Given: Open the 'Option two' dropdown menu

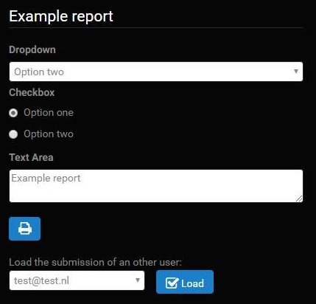Looking at the screenshot, I should click(156, 72).
